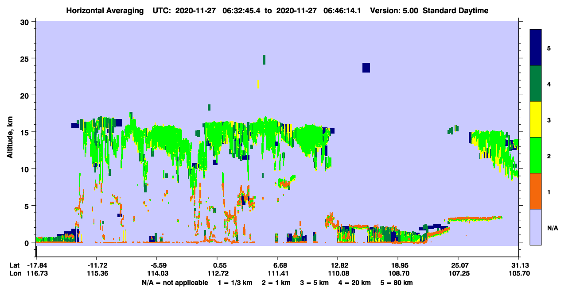The height and width of the screenshot is (295, 576).
Task: Click the latitude value -17.84
Action: pyautogui.click(x=36, y=265)
